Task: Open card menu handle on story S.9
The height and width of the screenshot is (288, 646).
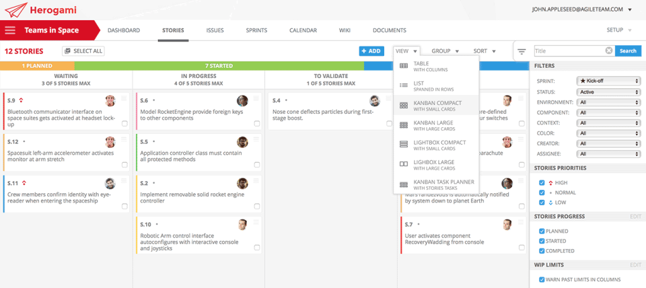Action: [x=124, y=98]
